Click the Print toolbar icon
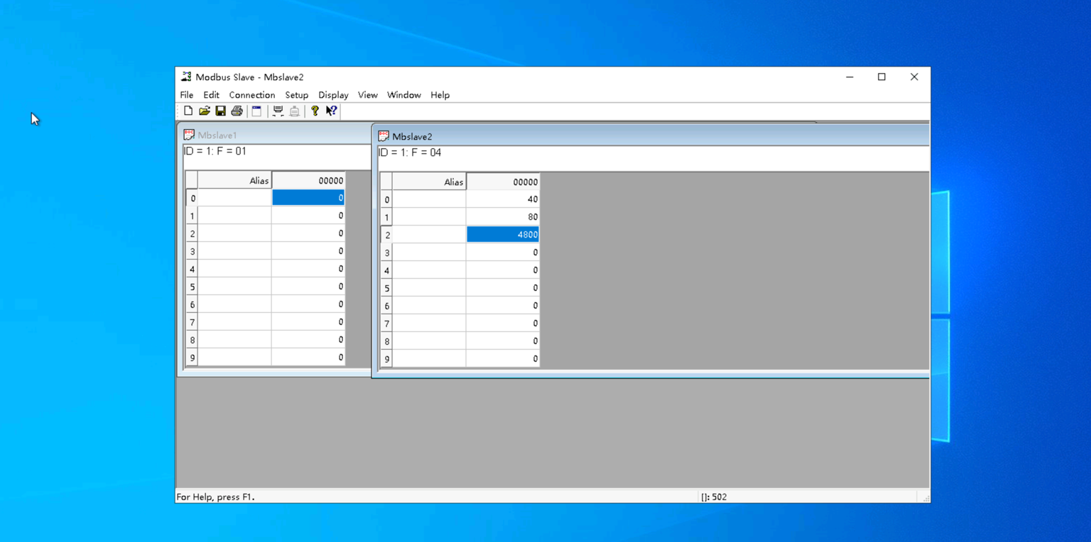The image size is (1091, 542). pyautogui.click(x=237, y=111)
